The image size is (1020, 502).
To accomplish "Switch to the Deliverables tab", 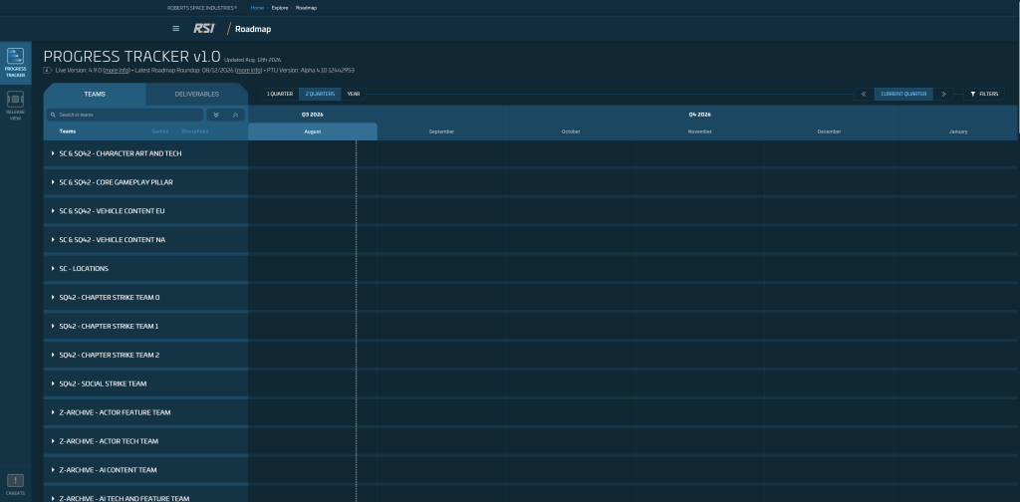I will pyautogui.click(x=197, y=95).
